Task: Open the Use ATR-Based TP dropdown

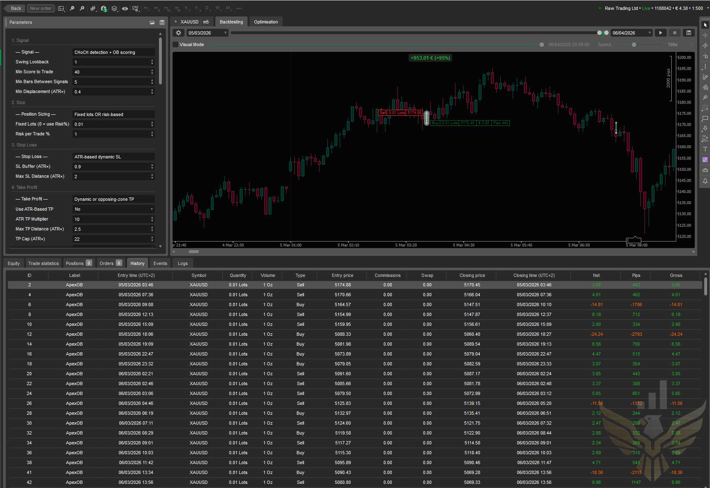Action: [x=113, y=209]
